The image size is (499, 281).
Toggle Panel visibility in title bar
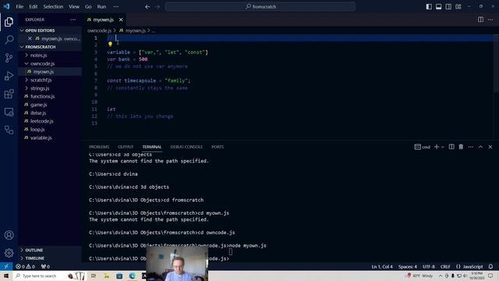438,6
